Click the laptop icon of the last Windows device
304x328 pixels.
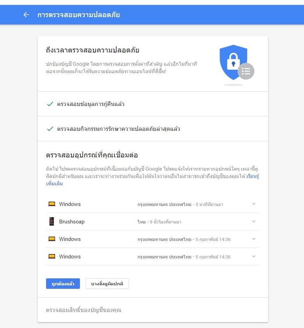point(52,256)
